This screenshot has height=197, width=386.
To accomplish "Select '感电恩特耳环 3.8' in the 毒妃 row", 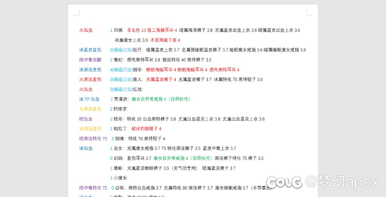I will coord(144,60).
